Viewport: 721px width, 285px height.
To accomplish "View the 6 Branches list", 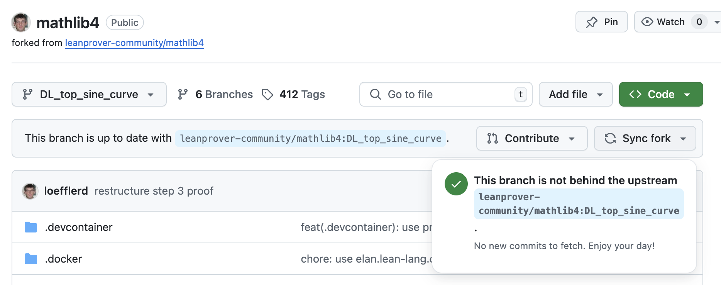I will coord(223,94).
